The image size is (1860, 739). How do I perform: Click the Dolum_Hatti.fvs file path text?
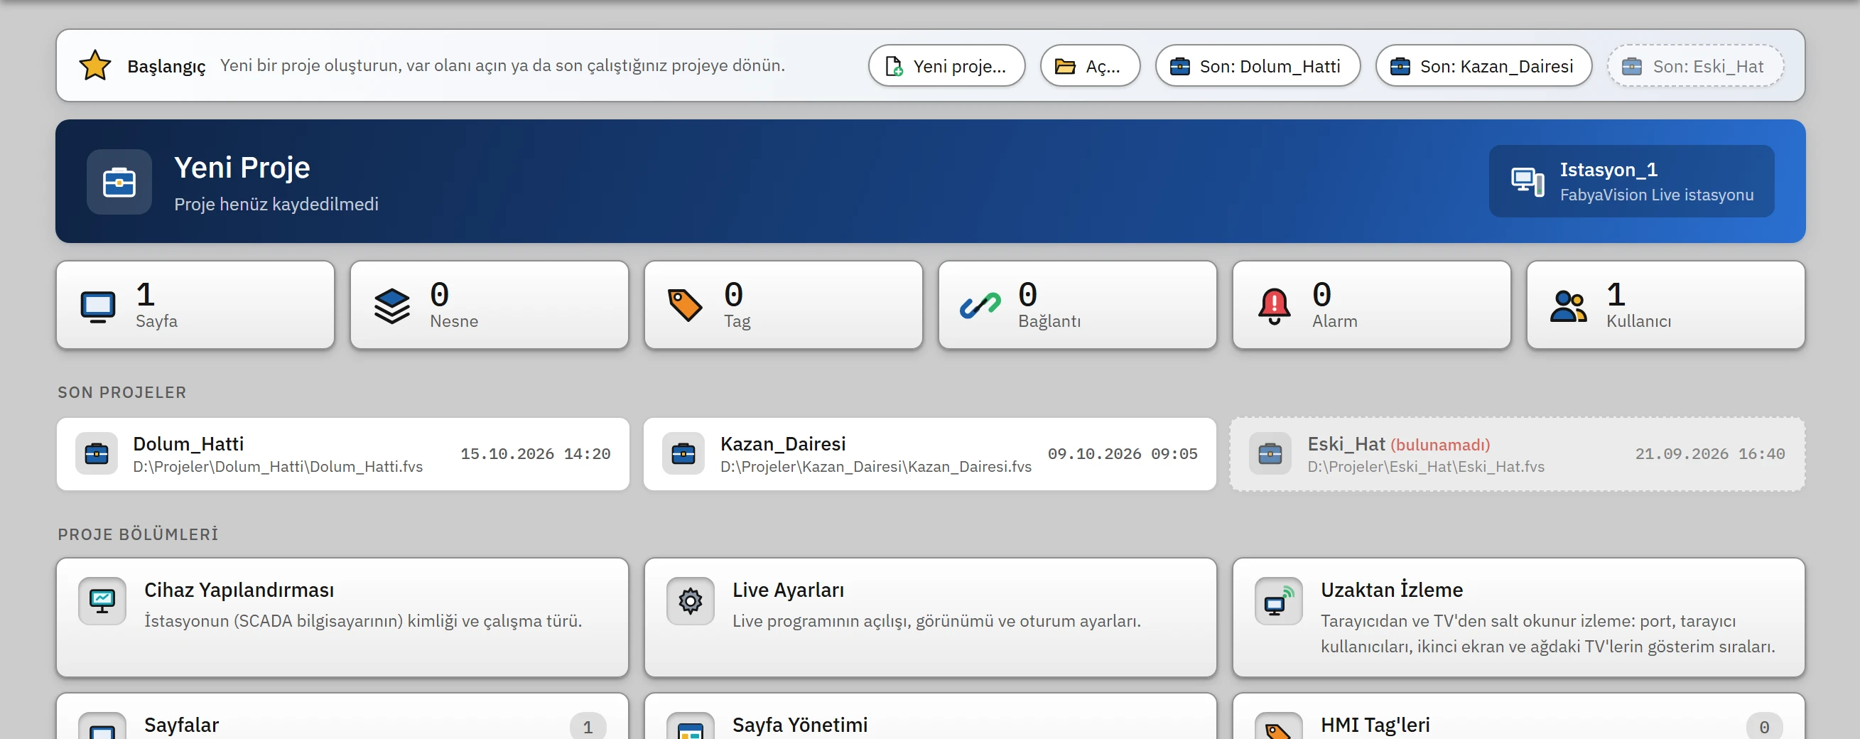pyautogui.click(x=278, y=467)
